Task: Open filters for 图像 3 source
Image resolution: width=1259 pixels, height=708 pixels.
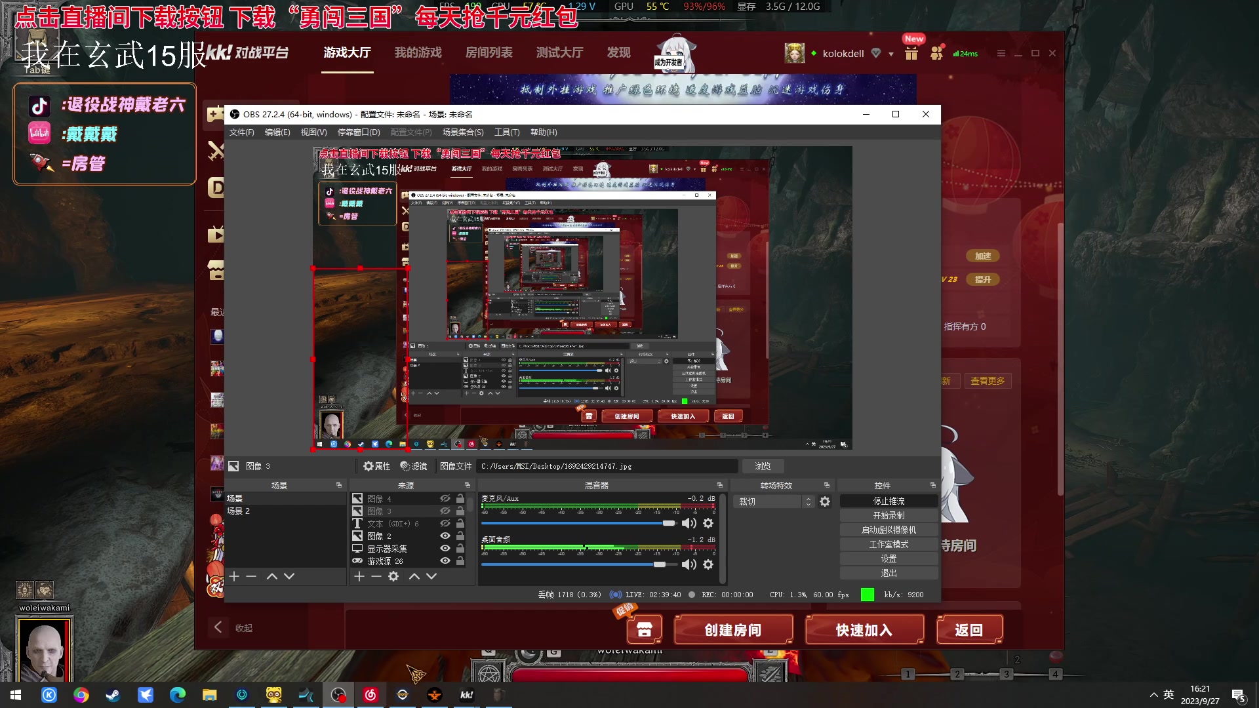Action: [414, 466]
